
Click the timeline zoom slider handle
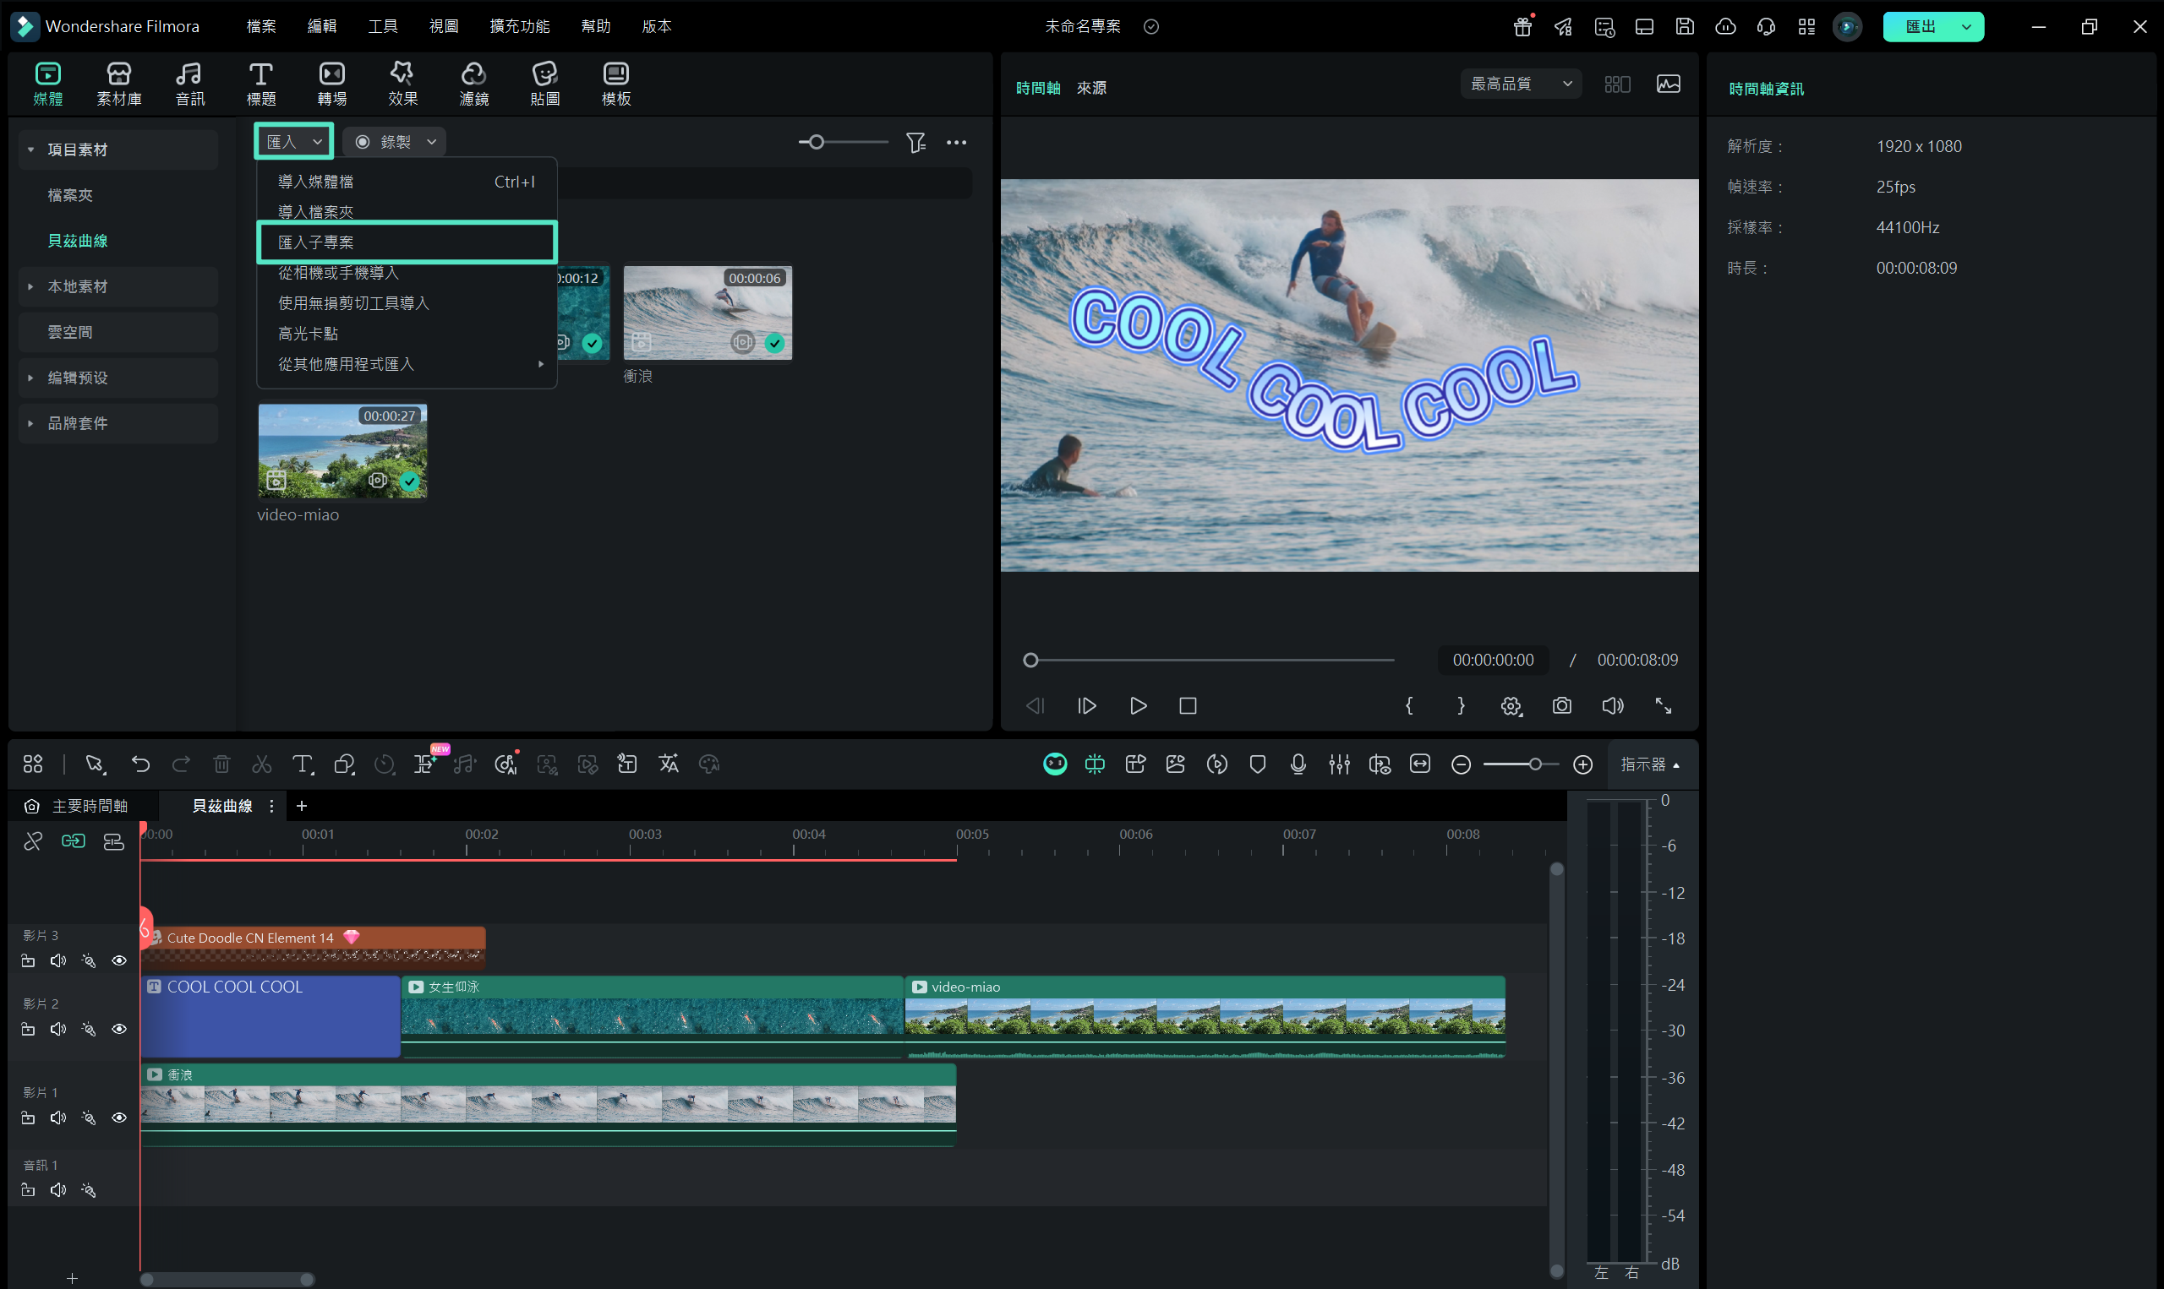1535,764
